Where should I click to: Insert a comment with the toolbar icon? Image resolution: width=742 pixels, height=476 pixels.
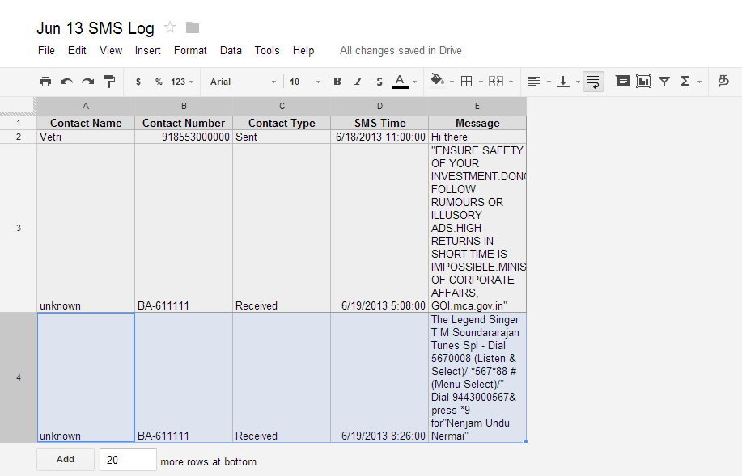click(623, 82)
